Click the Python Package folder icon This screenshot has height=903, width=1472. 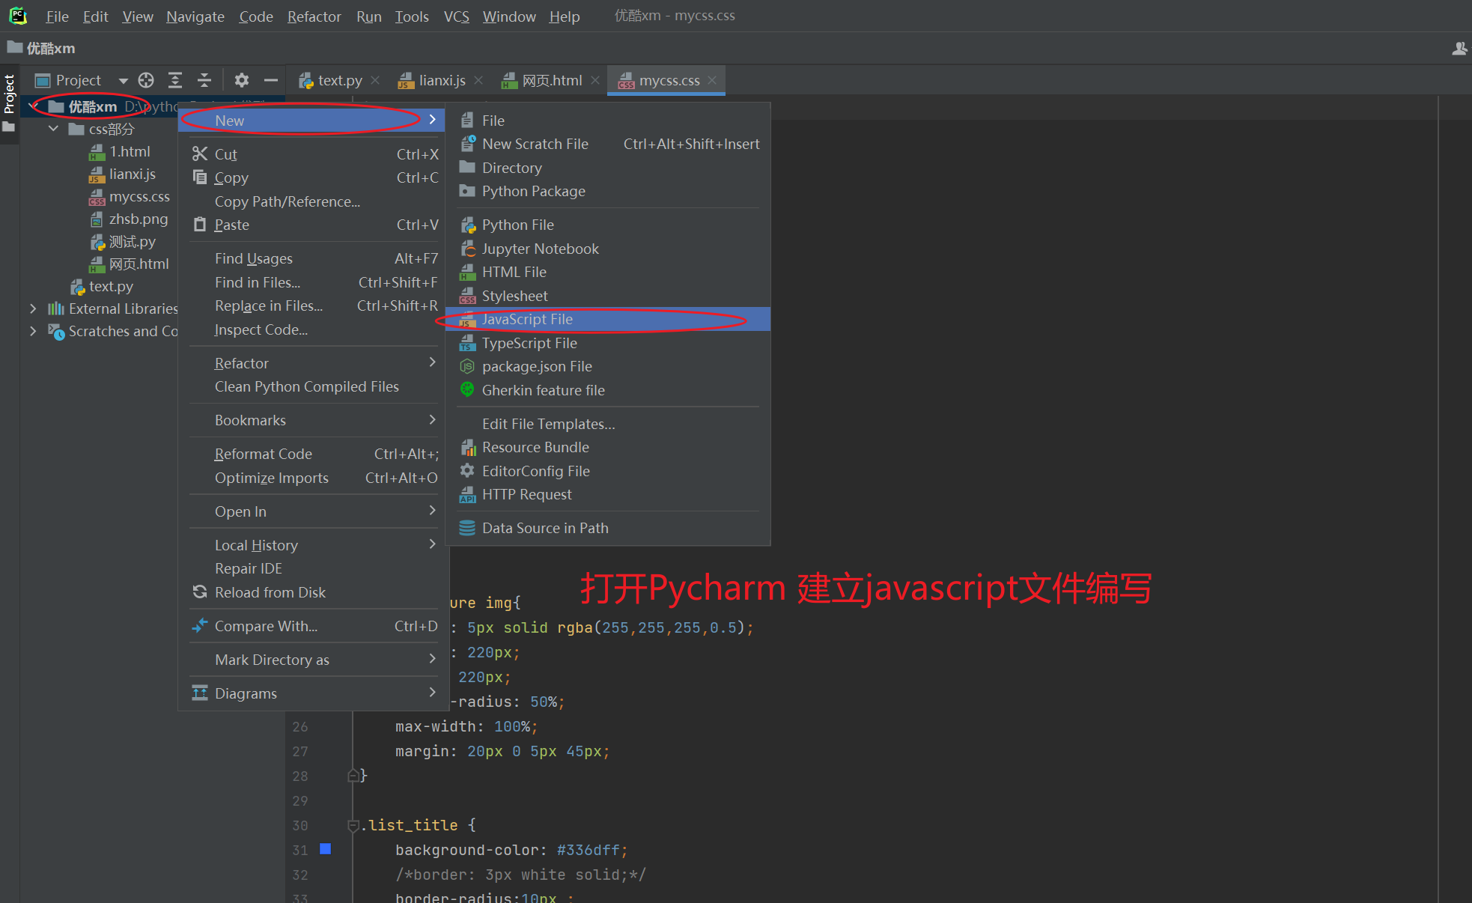[x=467, y=190]
